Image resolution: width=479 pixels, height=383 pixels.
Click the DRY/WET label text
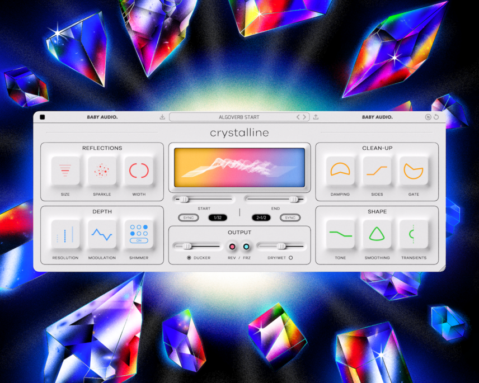(277, 258)
